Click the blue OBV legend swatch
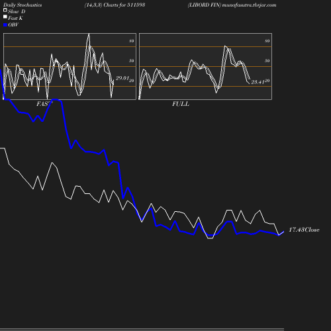Screen dimensions: 331x331 click(5, 25)
